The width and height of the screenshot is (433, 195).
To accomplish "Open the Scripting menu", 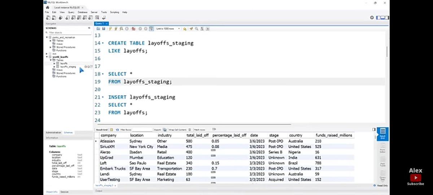I will tap(114, 12).
